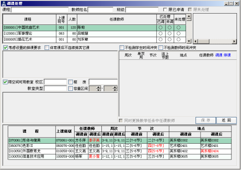
Task: Click second 容量区间 spinner arrows
Action: tap(115, 88)
